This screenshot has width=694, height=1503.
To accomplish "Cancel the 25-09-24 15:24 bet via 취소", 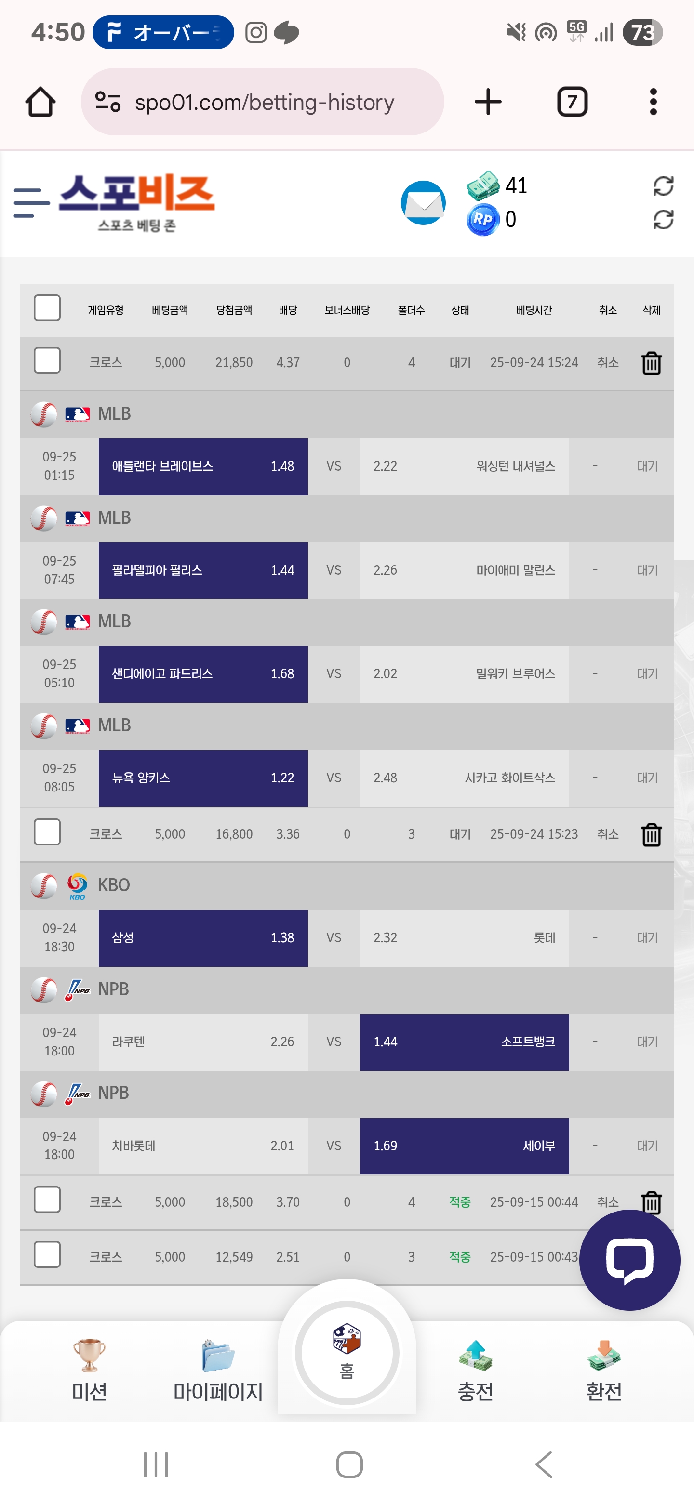I will click(608, 363).
